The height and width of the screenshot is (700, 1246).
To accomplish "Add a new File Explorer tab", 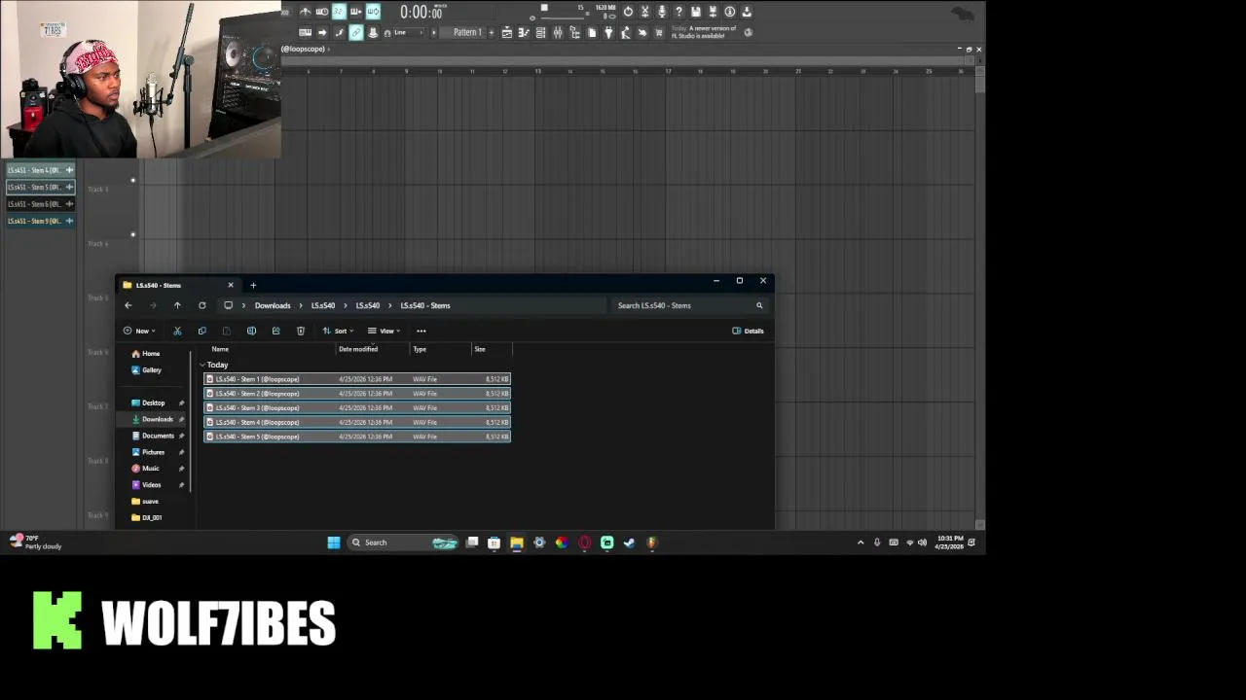I will tap(253, 285).
